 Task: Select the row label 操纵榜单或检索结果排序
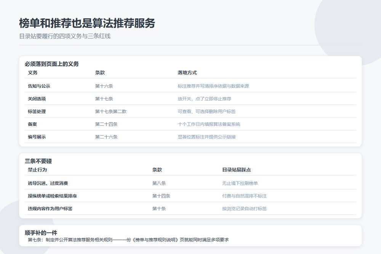pos(52,196)
